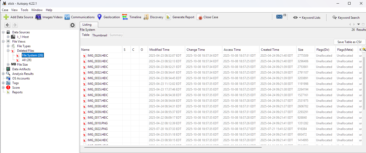
Task: Open the View menu
Action: tap(15, 10)
